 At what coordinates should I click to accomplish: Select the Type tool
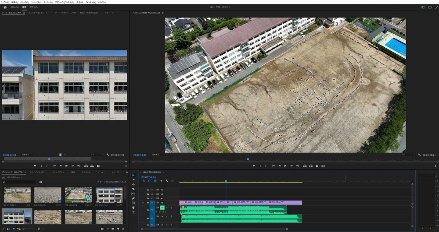tap(133, 212)
